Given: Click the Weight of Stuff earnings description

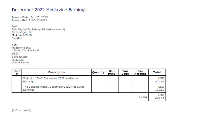Looking at the screenshot, I should point(51,80).
